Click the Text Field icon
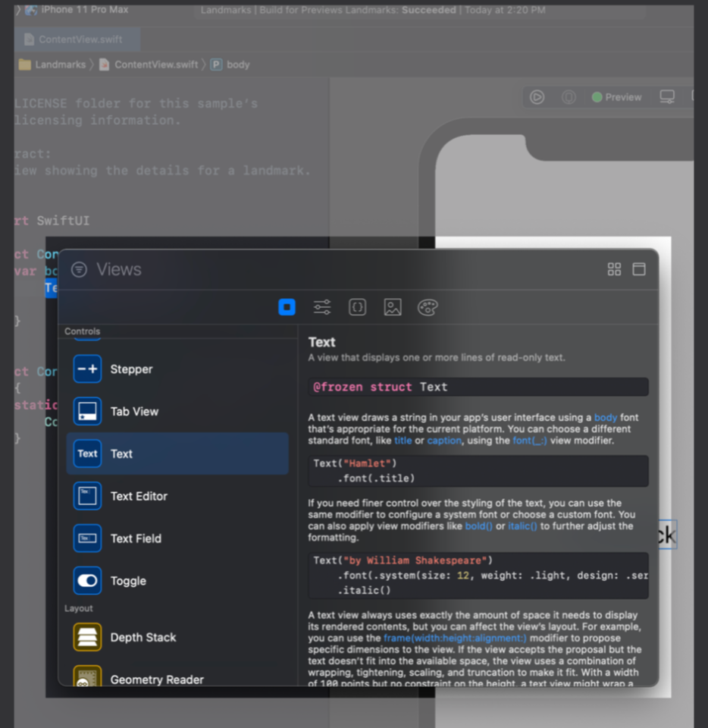 click(x=87, y=538)
